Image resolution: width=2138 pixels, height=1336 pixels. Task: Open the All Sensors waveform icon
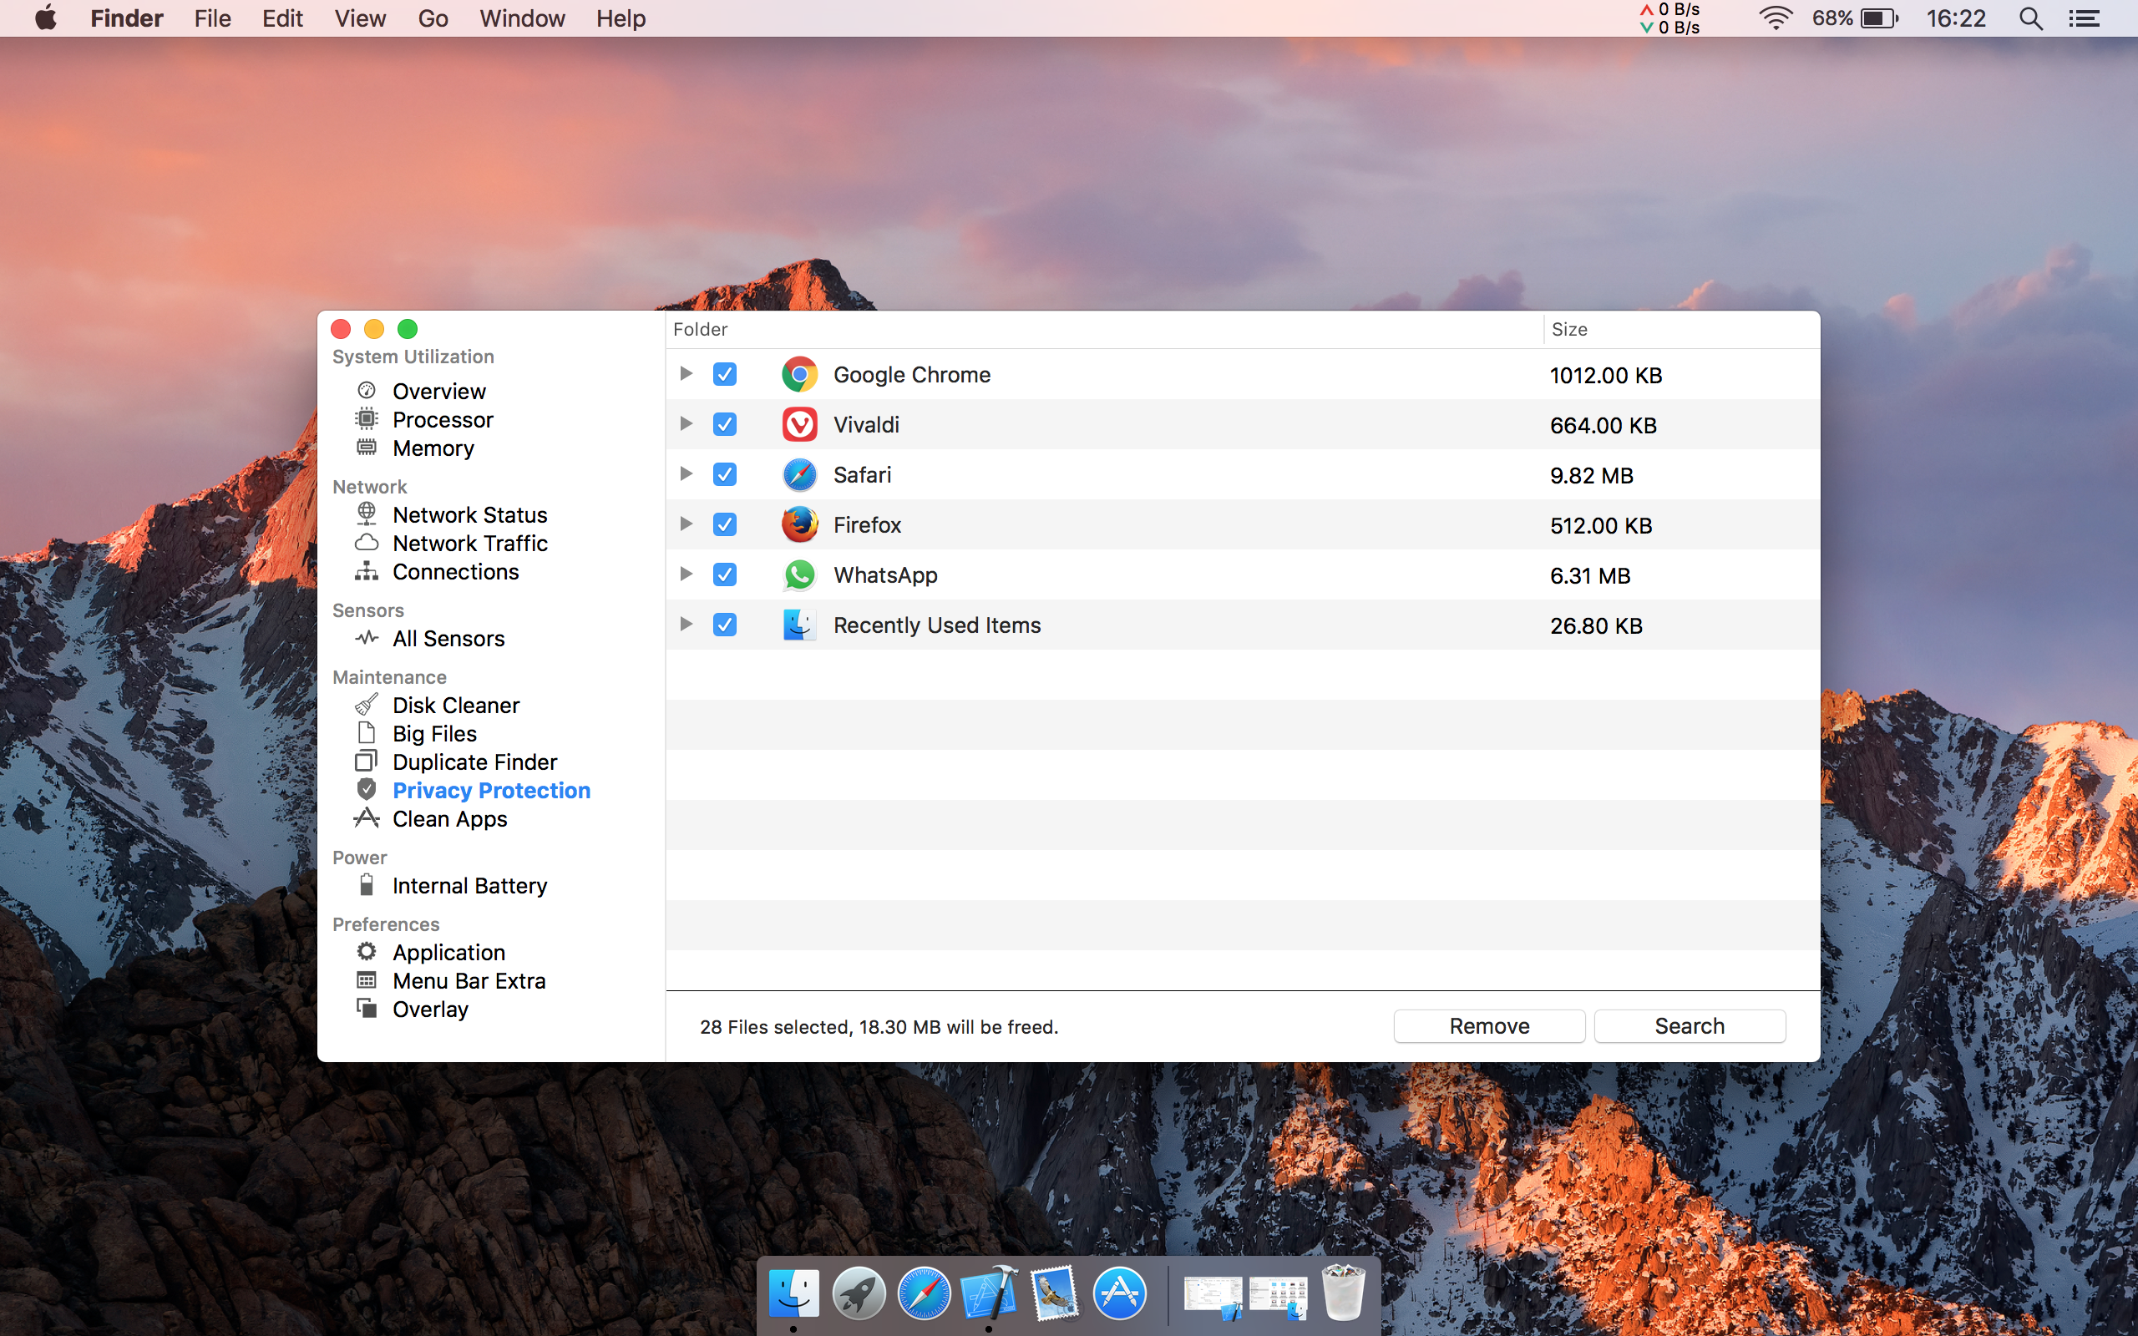(367, 638)
